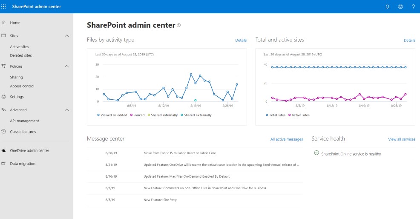Viewport: 420px width, 219px height.
Task: Open the help question mark icon
Action: point(413,7)
